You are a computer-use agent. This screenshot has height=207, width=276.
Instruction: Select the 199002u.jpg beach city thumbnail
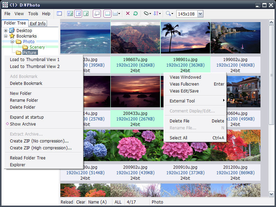[235, 38]
